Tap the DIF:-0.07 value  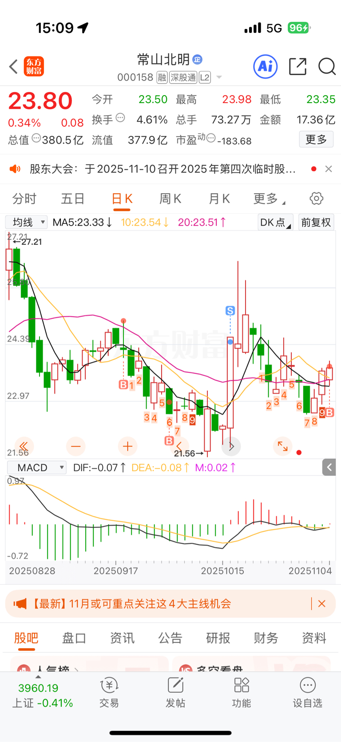coord(99,467)
